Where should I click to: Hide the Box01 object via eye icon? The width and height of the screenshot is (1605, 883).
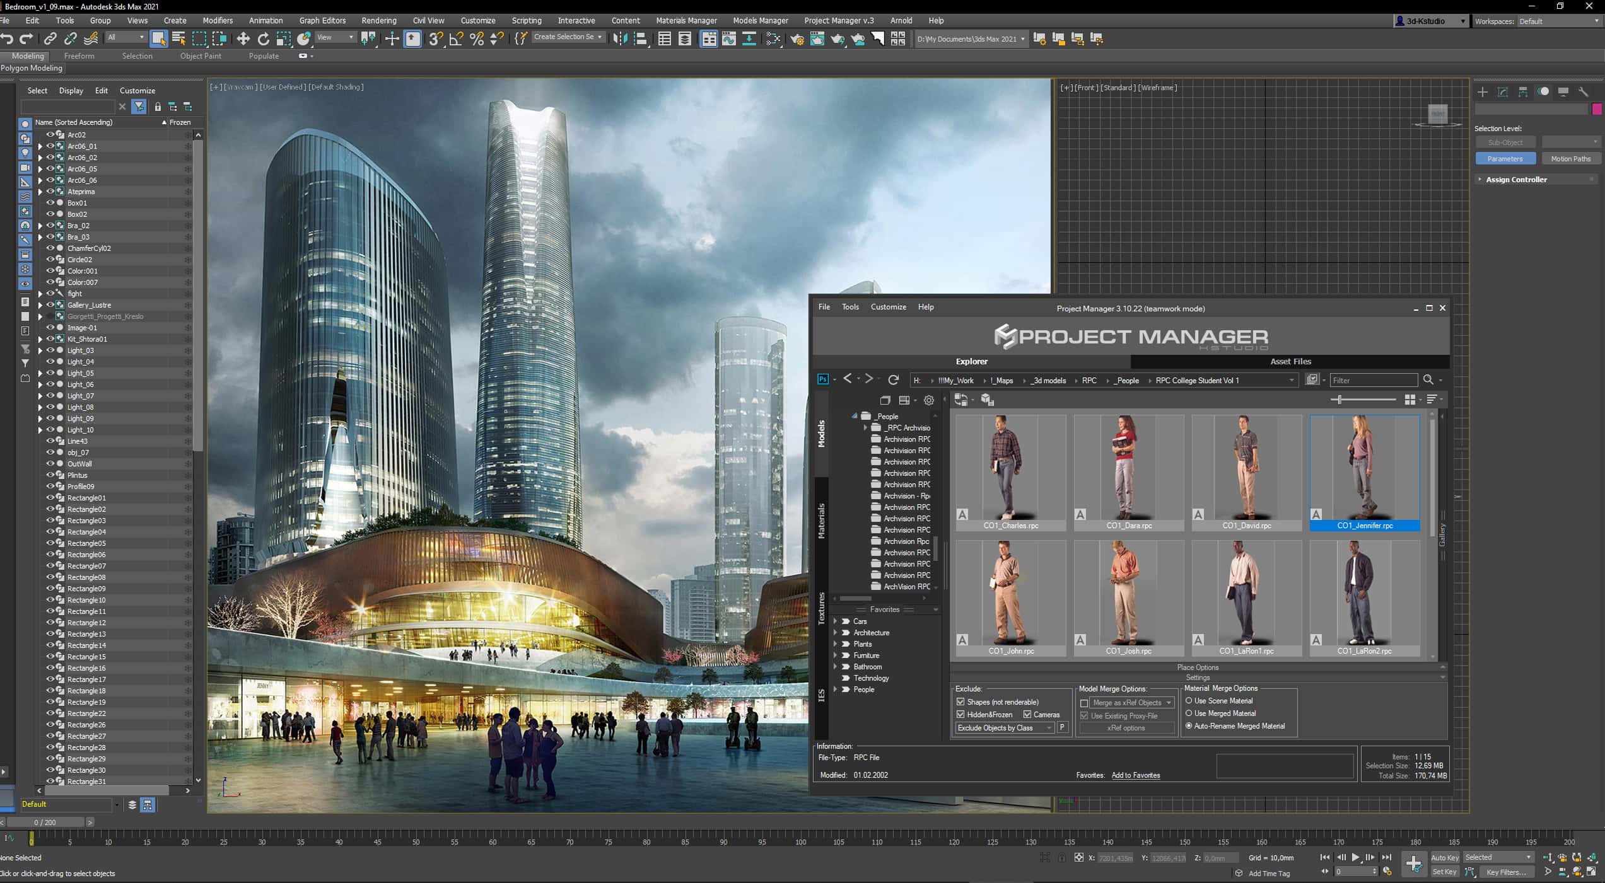click(x=50, y=203)
